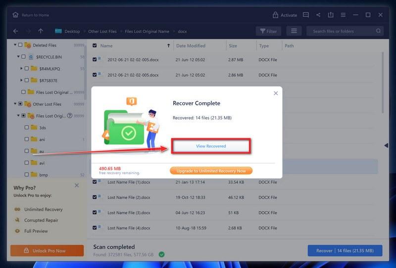This screenshot has width=396, height=268.
Task: Expand $R7S837E tree node
Action: [x=21, y=80]
